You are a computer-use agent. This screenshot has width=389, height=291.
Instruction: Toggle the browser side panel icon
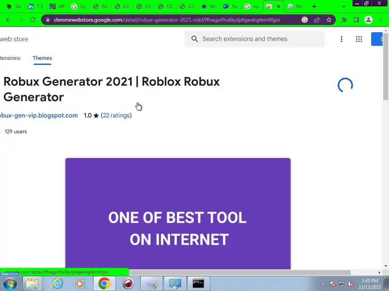[356, 20]
